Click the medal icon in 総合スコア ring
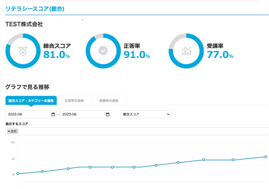Screen dimensions: 269x189 [23, 51]
